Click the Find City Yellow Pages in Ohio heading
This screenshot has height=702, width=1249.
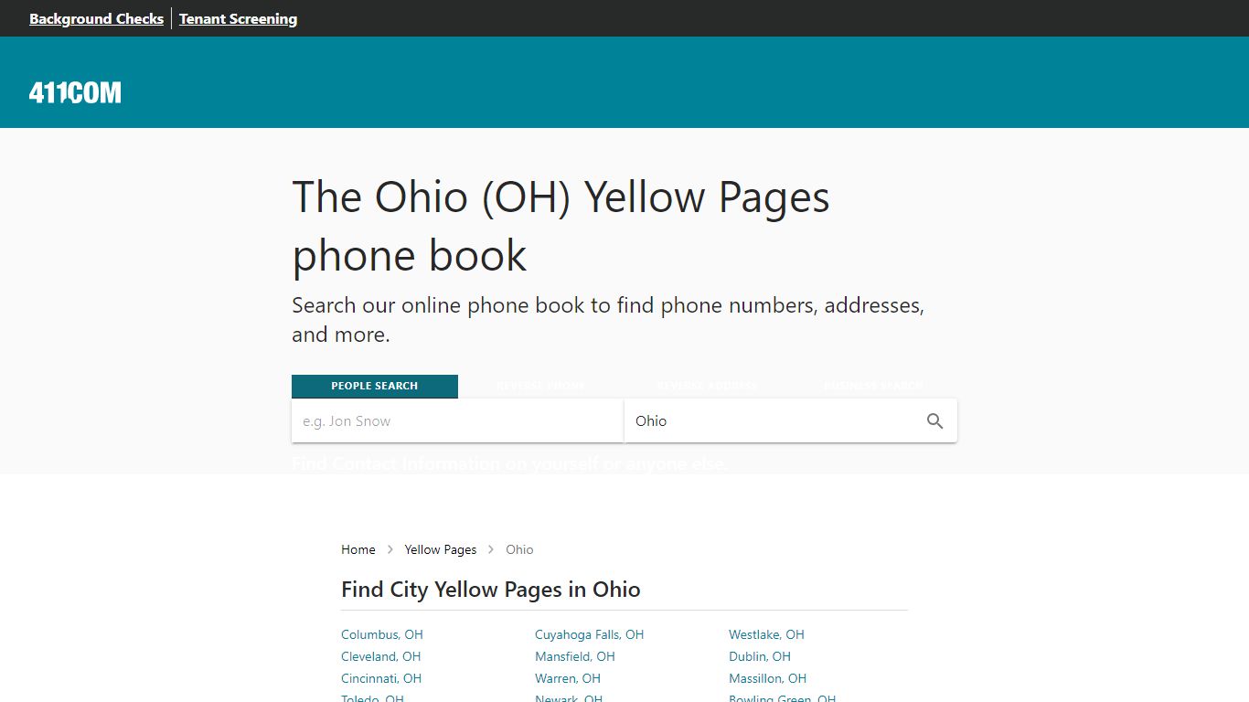[x=491, y=590]
